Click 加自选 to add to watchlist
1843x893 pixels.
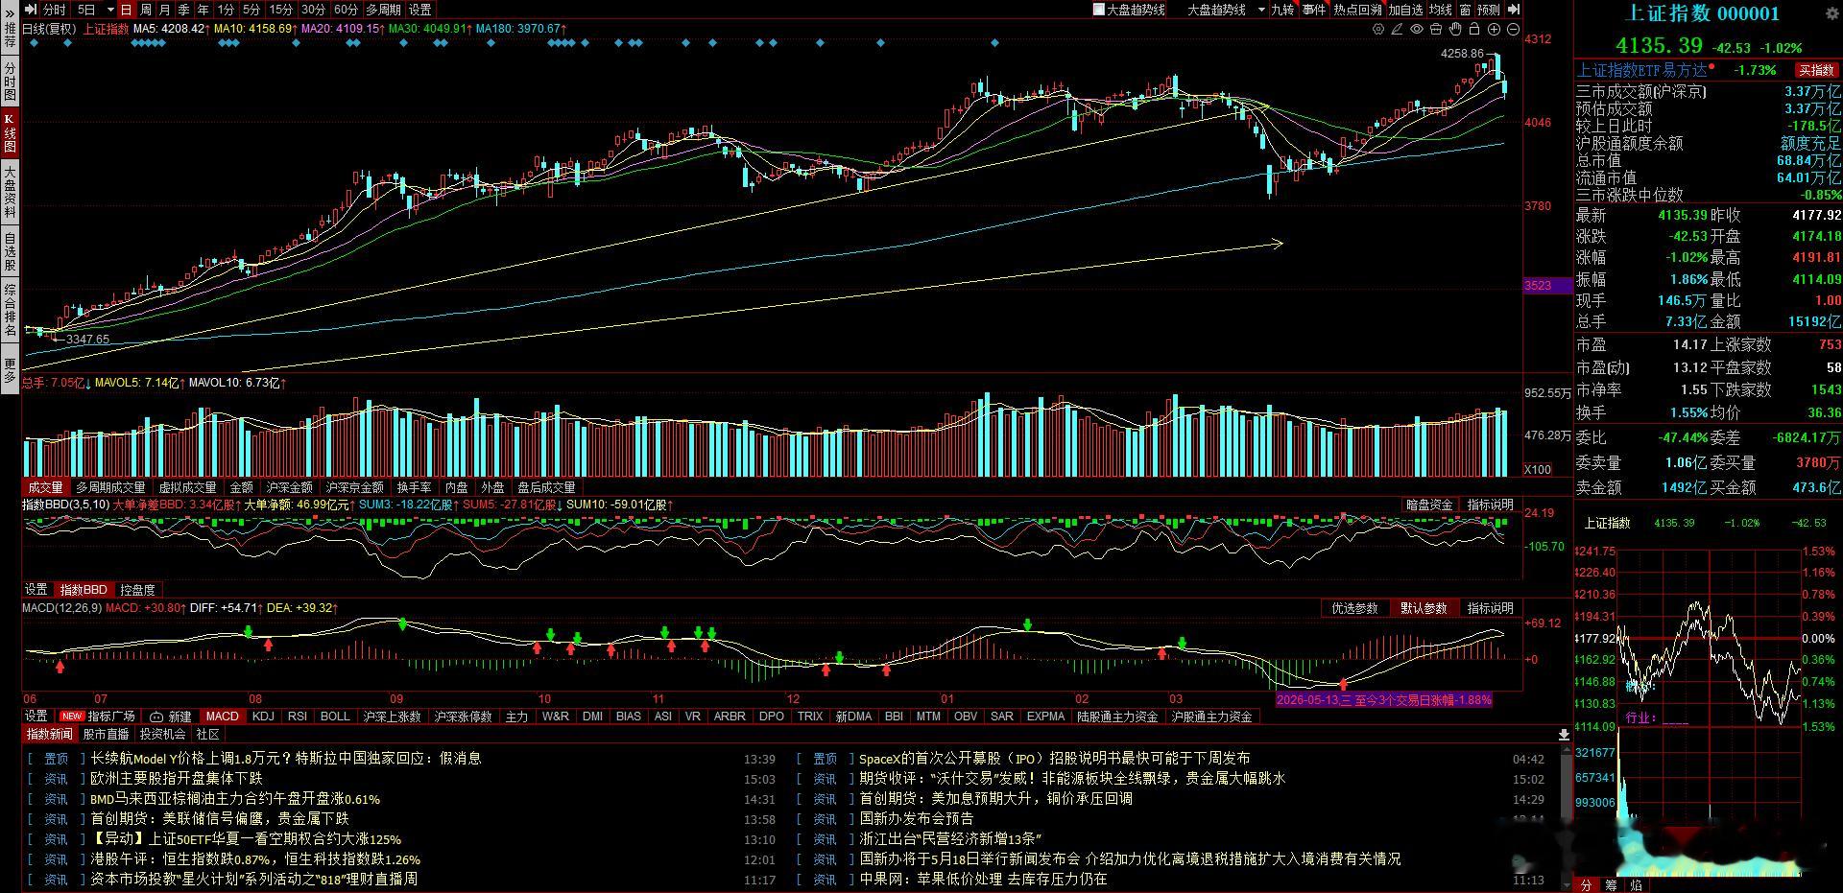click(1406, 10)
